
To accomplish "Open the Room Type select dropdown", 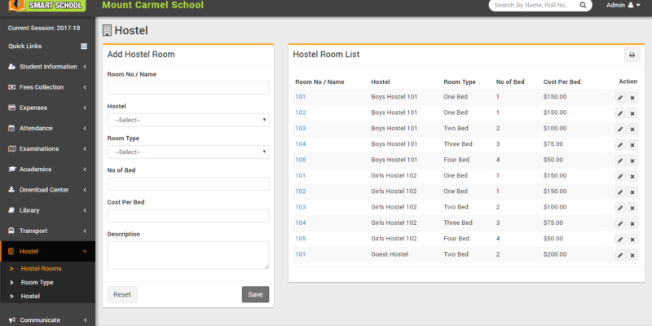I will (x=188, y=152).
